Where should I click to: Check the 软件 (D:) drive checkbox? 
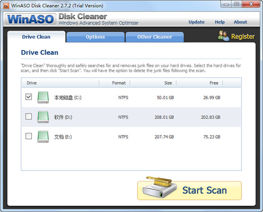tap(28, 116)
